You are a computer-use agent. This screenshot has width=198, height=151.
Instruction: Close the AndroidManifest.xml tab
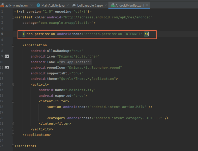(x=147, y=5)
